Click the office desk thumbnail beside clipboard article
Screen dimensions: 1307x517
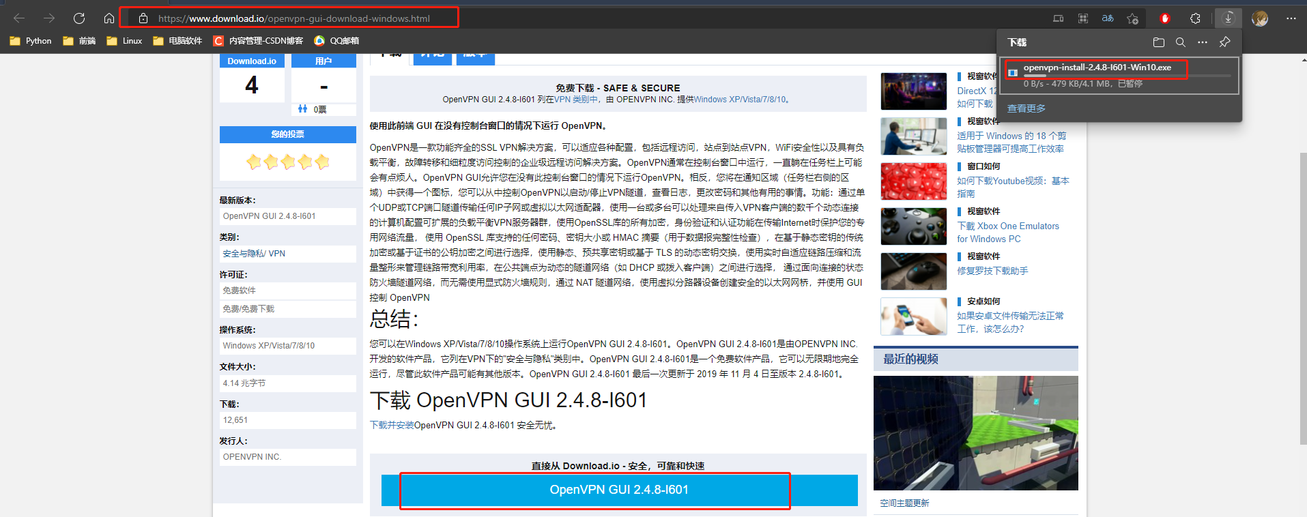(913, 136)
